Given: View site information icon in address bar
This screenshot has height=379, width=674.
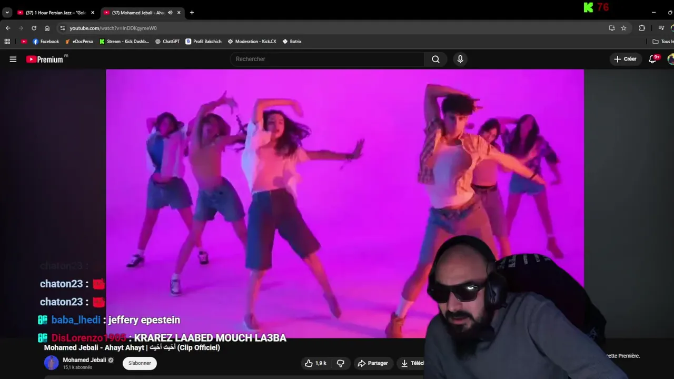Looking at the screenshot, I should point(63,28).
